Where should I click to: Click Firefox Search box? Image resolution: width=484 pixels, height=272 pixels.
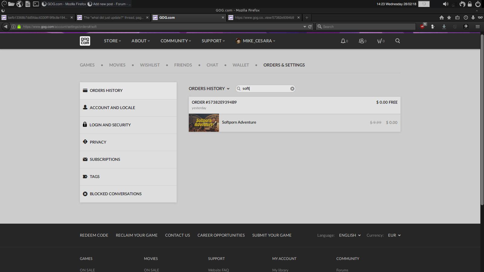366,27
